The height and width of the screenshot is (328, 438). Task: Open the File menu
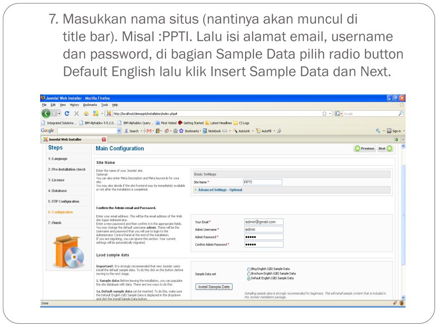[44, 105]
